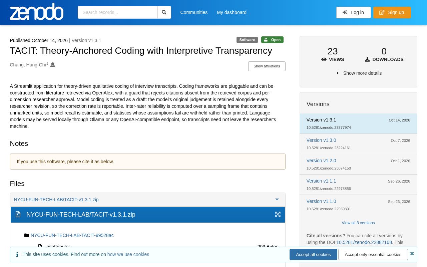The image size is (427, 267).
Task: Click Show affiliations button
Action: (267, 66)
